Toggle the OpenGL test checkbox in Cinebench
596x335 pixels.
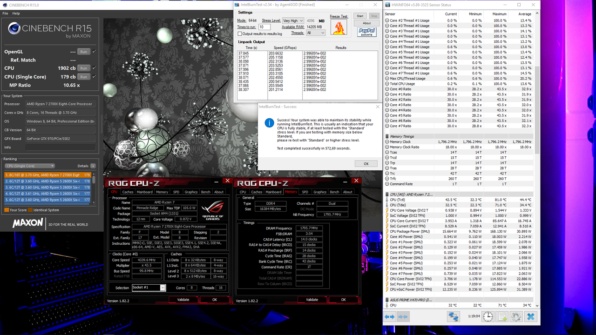pos(94,52)
